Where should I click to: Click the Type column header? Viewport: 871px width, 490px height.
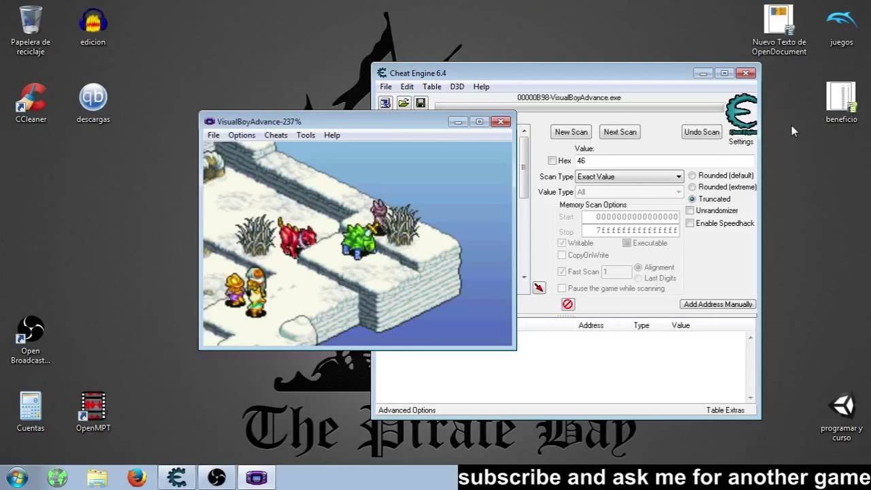tap(642, 325)
